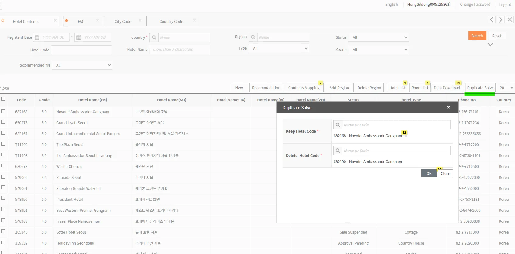Viewport: 515px width, 254px height.
Task: Click the Country search magnifier icon
Action: [x=154, y=37]
